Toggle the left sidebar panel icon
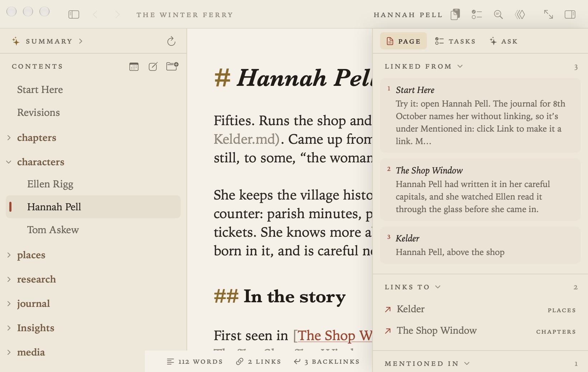588x372 pixels. coord(73,15)
